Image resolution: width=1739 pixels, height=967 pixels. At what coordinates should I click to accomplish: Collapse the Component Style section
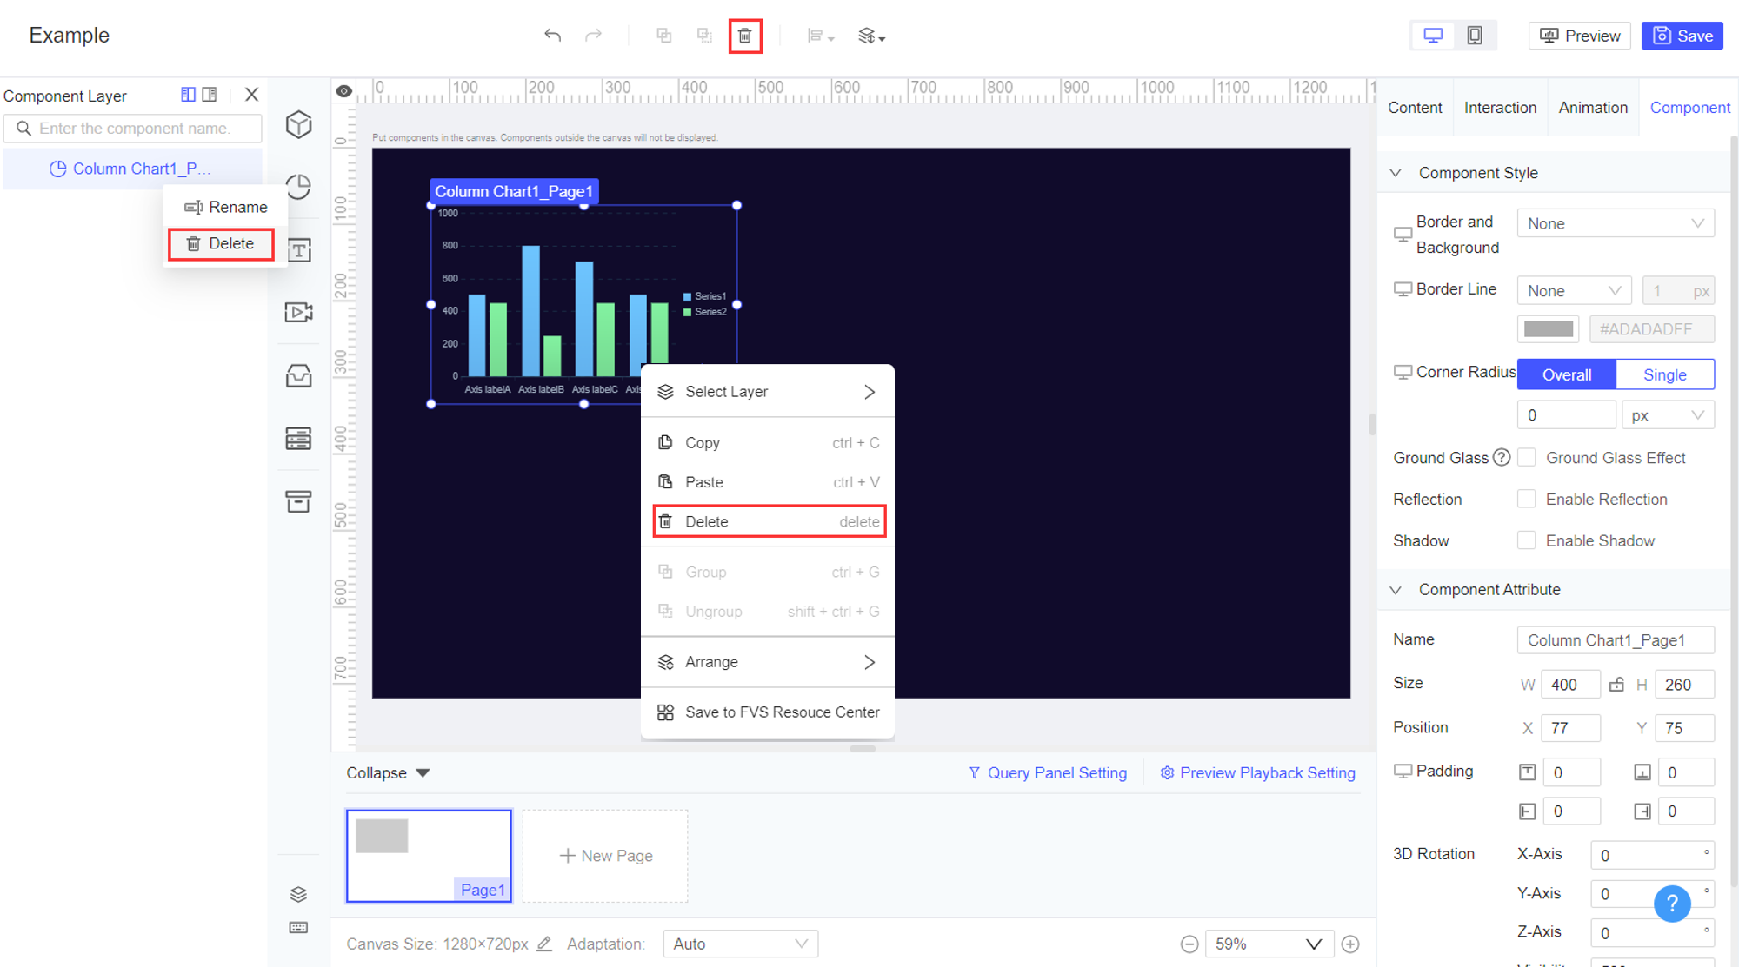coord(1396,173)
